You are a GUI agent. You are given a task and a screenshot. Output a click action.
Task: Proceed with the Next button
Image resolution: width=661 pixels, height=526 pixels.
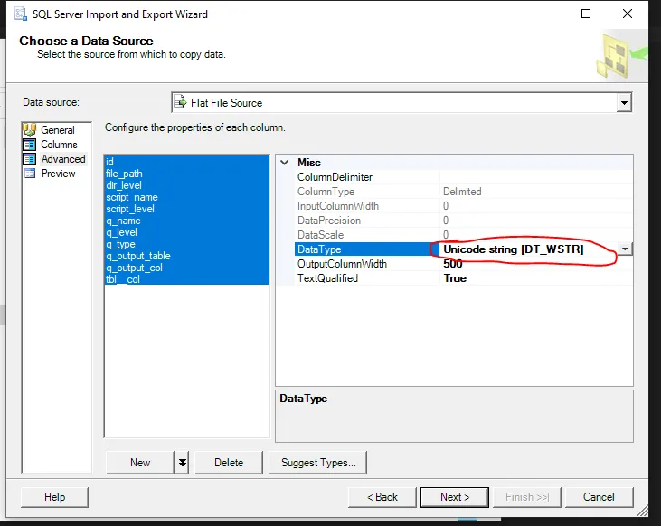click(455, 497)
